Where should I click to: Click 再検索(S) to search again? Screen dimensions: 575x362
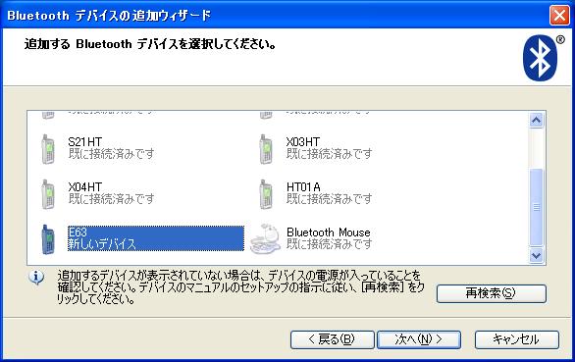tap(492, 293)
